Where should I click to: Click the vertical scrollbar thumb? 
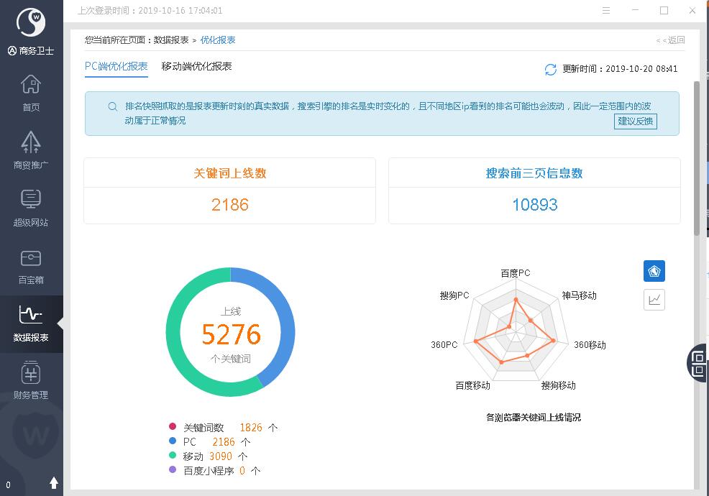pos(696,158)
